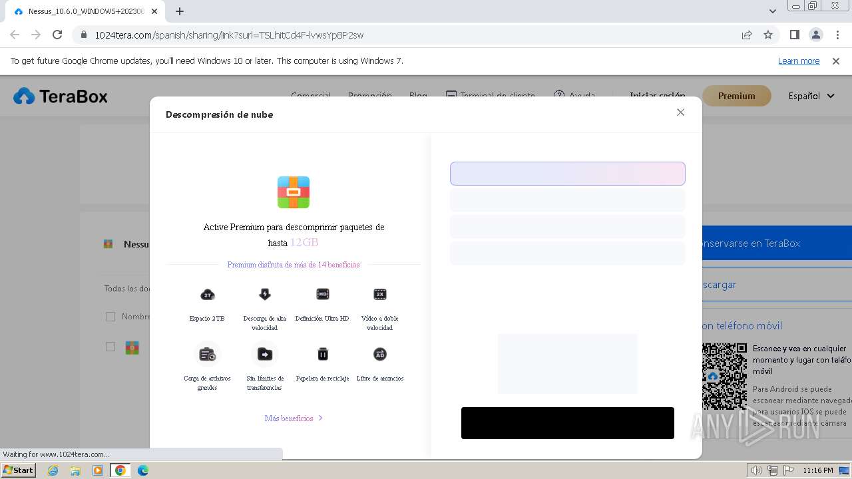Click the Espacio 2TB benefit icon

coord(207,295)
